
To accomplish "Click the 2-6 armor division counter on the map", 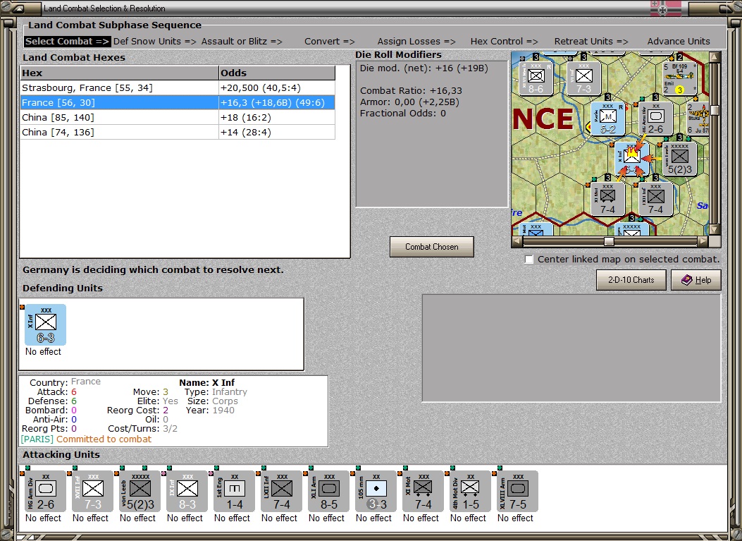I will click(x=655, y=118).
